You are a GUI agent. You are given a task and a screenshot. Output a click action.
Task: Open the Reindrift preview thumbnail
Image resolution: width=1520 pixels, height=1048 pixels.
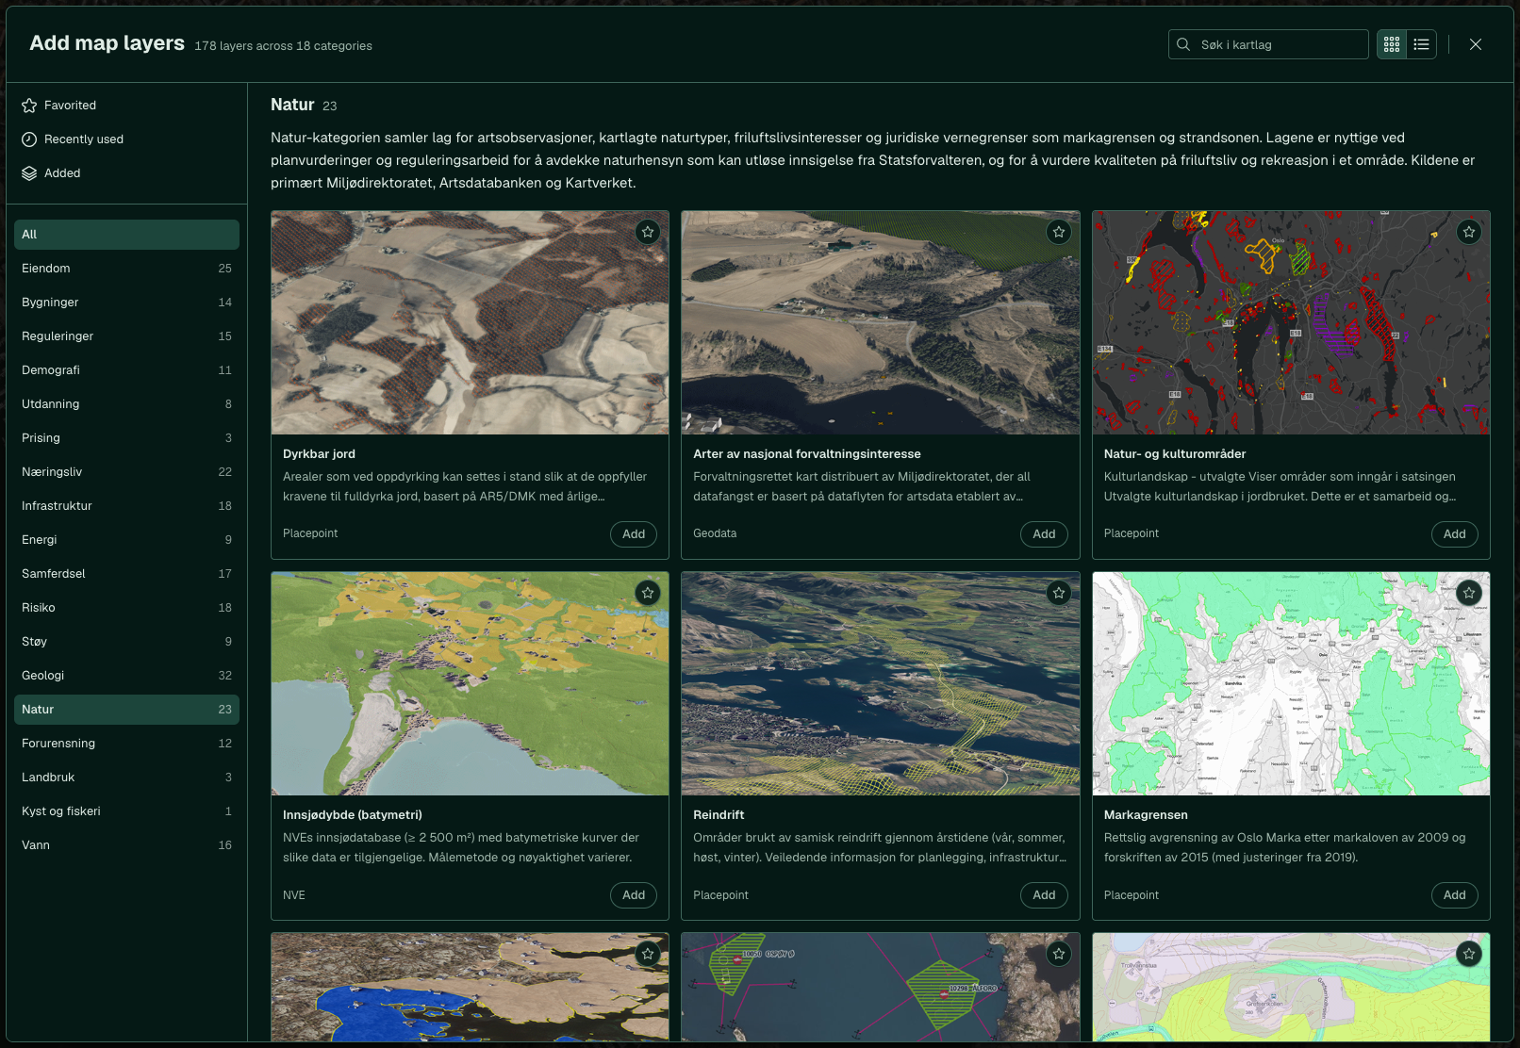pos(881,683)
